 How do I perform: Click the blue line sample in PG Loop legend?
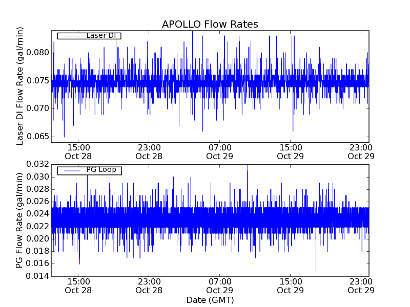(72, 170)
